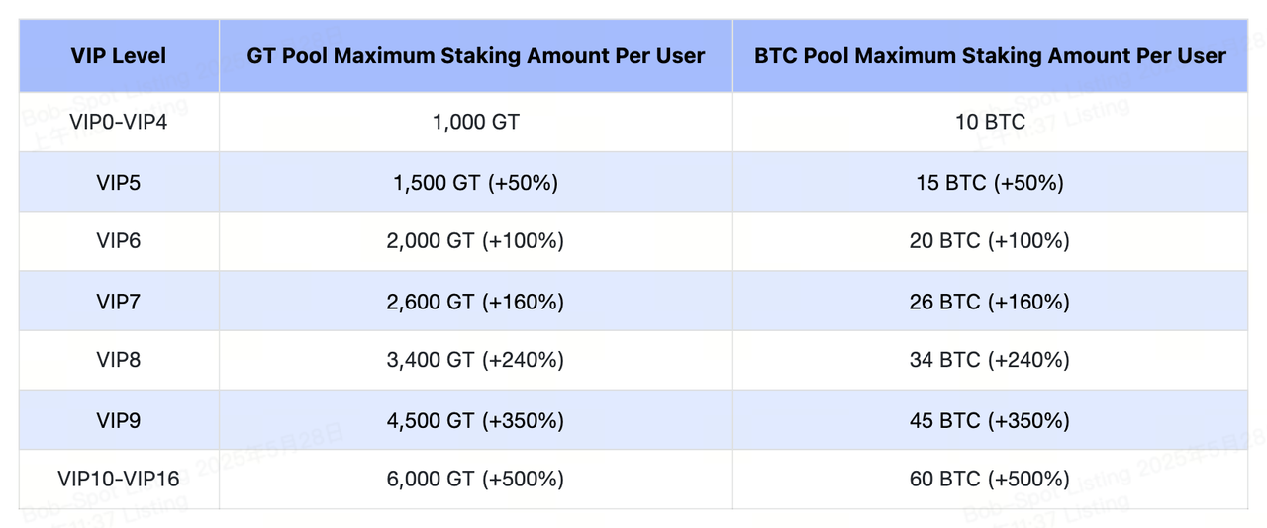Click the 1,000 GT cell

coord(475,123)
